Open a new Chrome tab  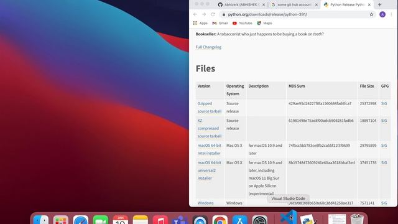pos(380,4)
